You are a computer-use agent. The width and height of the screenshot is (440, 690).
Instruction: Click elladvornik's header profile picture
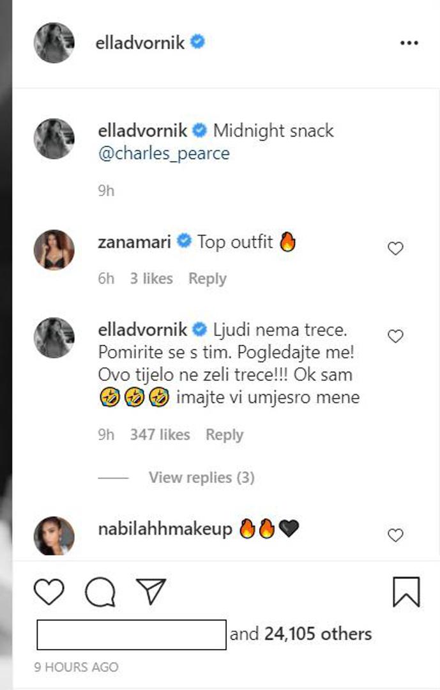click(x=54, y=43)
